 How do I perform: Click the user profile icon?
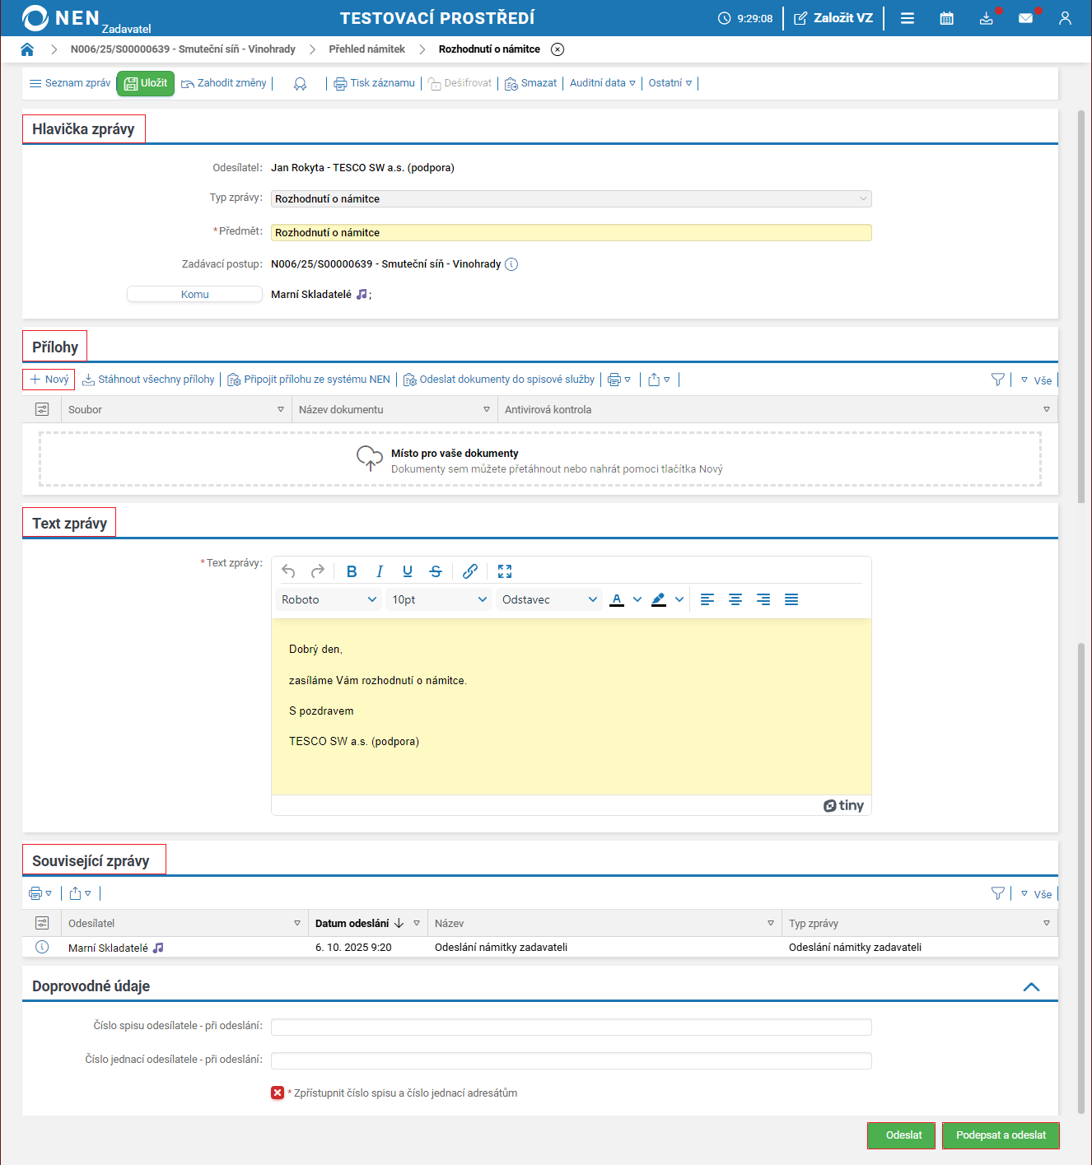tap(1065, 18)
